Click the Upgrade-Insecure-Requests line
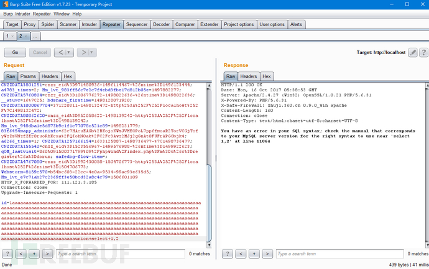This screenshot has width=429, height=269. click(39, 193)
